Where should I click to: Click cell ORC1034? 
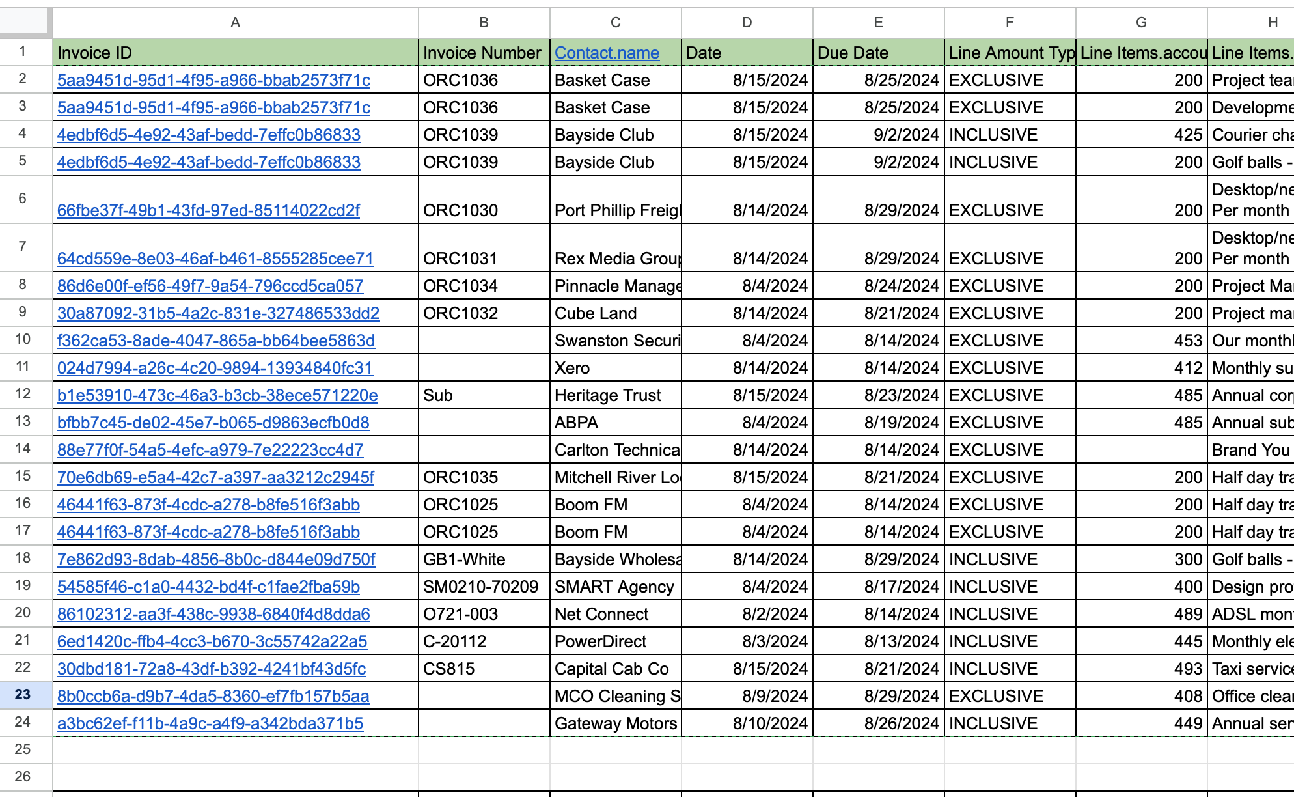point(484,286)
